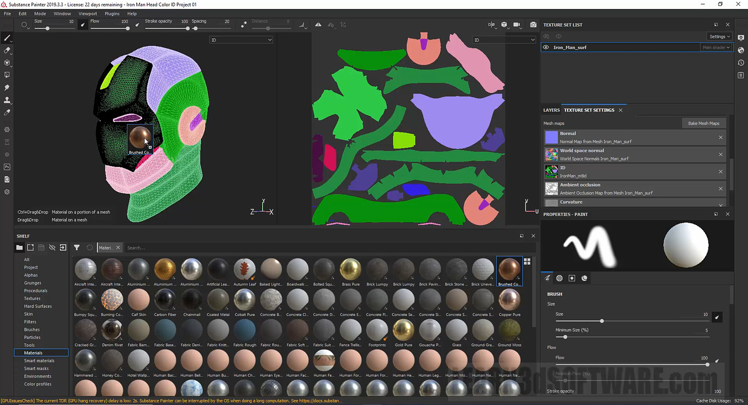The image size is (748, 405).
Task: Select the Clone stamp tool
Action: (7, 100)
